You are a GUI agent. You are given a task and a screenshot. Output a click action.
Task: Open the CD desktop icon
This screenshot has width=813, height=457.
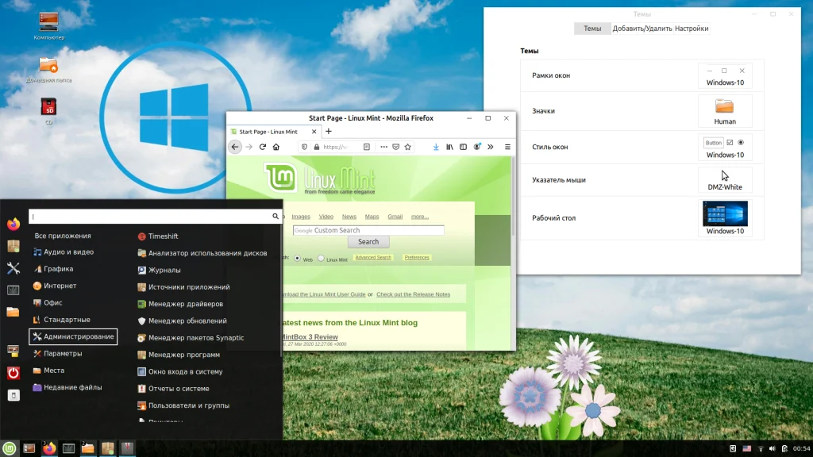tap(48, 111)
